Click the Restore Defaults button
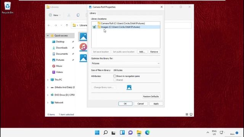The height and width of the screenshot is (137, 244). (x=151, y=96)
